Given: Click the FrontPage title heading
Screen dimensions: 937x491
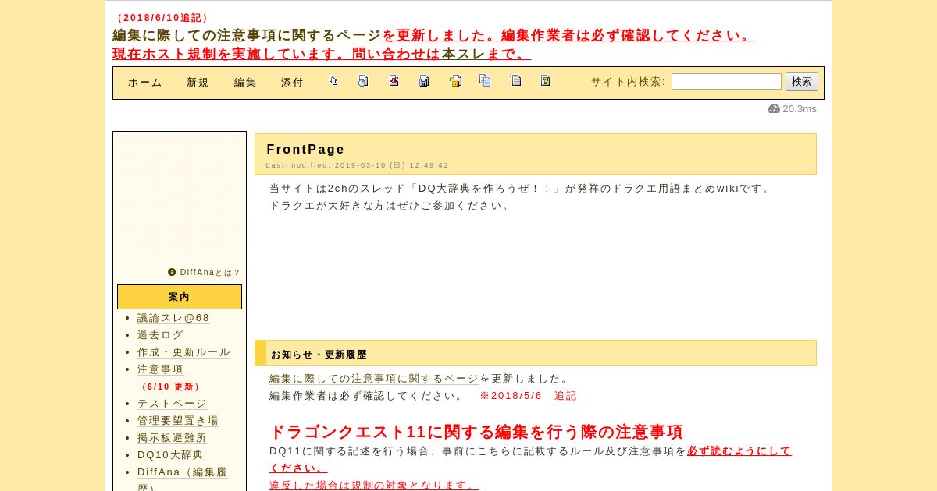Looking at the screenshot, I should coord(305,149).
